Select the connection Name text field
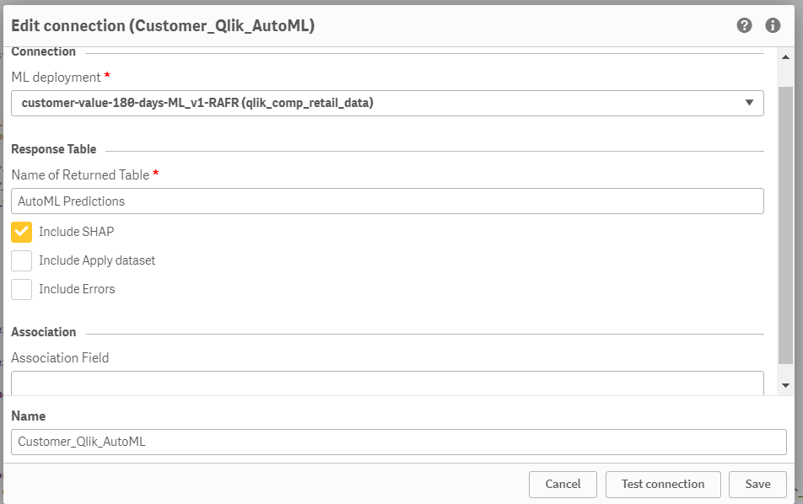803x504 pixels. 398,442
